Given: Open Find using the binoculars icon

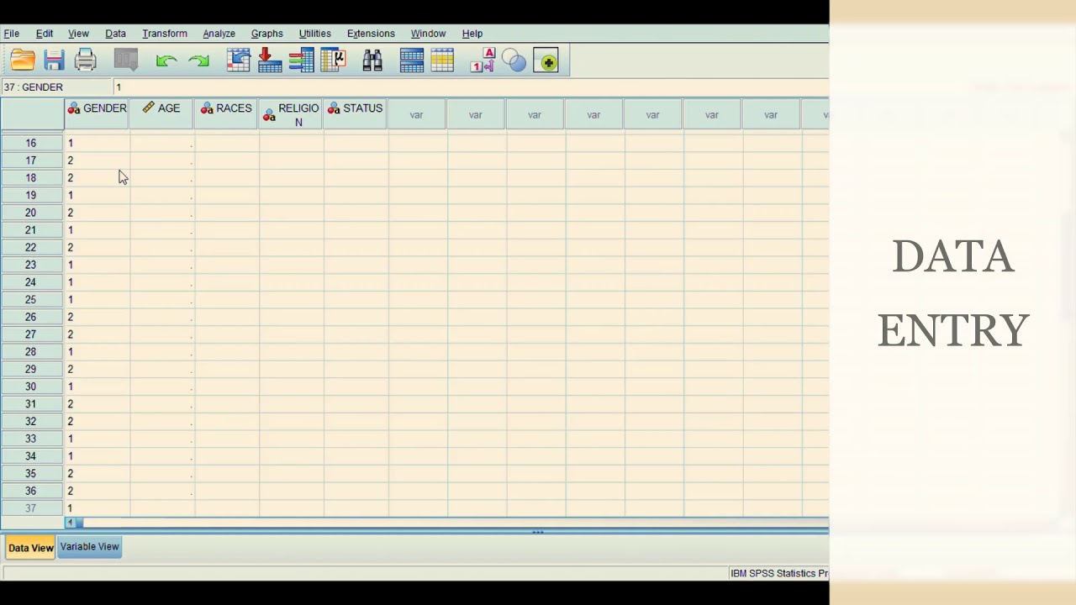Looking at the screenshot, I should point(372,60).
